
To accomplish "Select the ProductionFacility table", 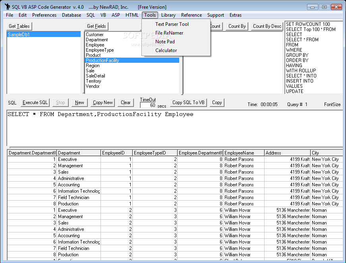I will pyautogui.click(x=132, y=60).
